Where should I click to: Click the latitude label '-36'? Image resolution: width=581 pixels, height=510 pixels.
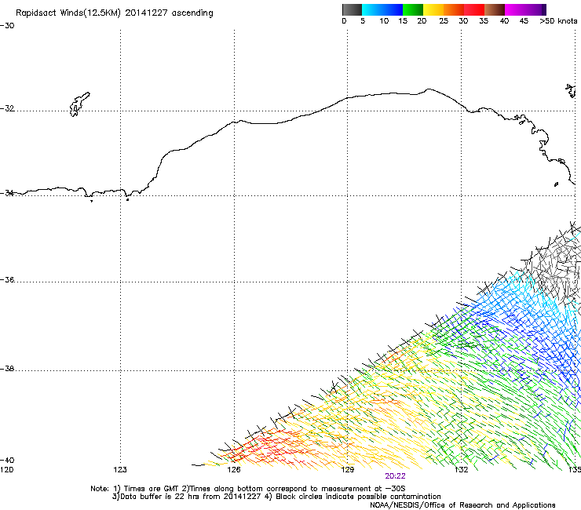click(x=7, y=279)
